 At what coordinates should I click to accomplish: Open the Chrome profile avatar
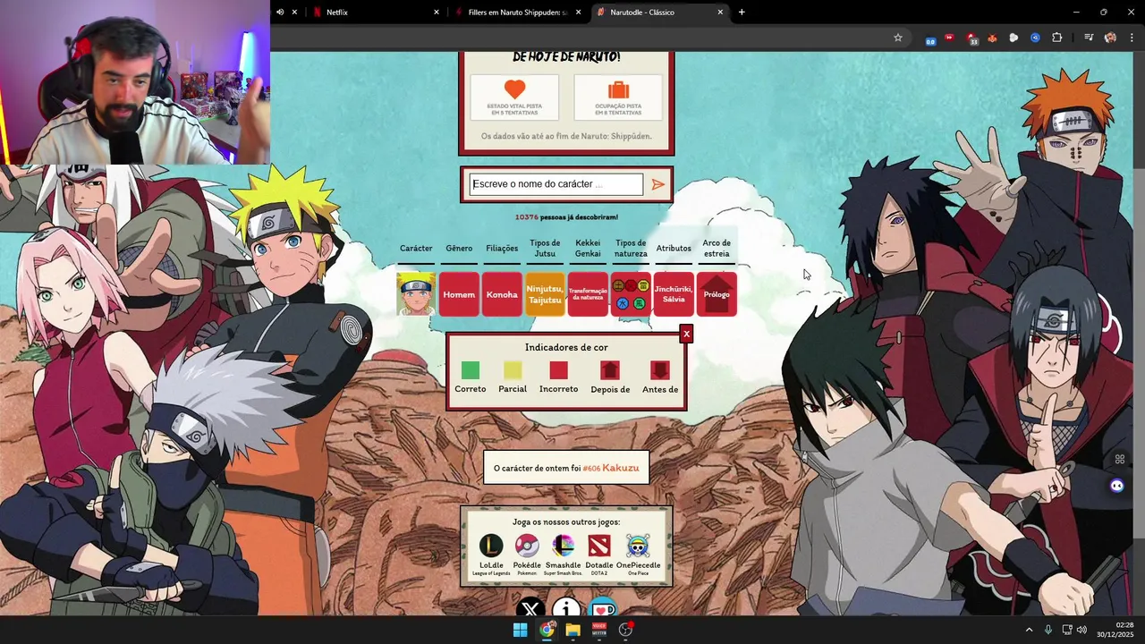coord(1110,38)
